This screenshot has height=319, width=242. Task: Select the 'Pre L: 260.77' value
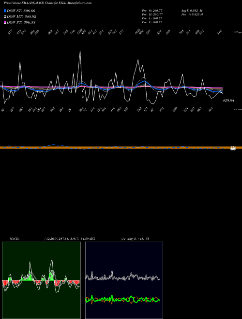click(x=152, y=18)
